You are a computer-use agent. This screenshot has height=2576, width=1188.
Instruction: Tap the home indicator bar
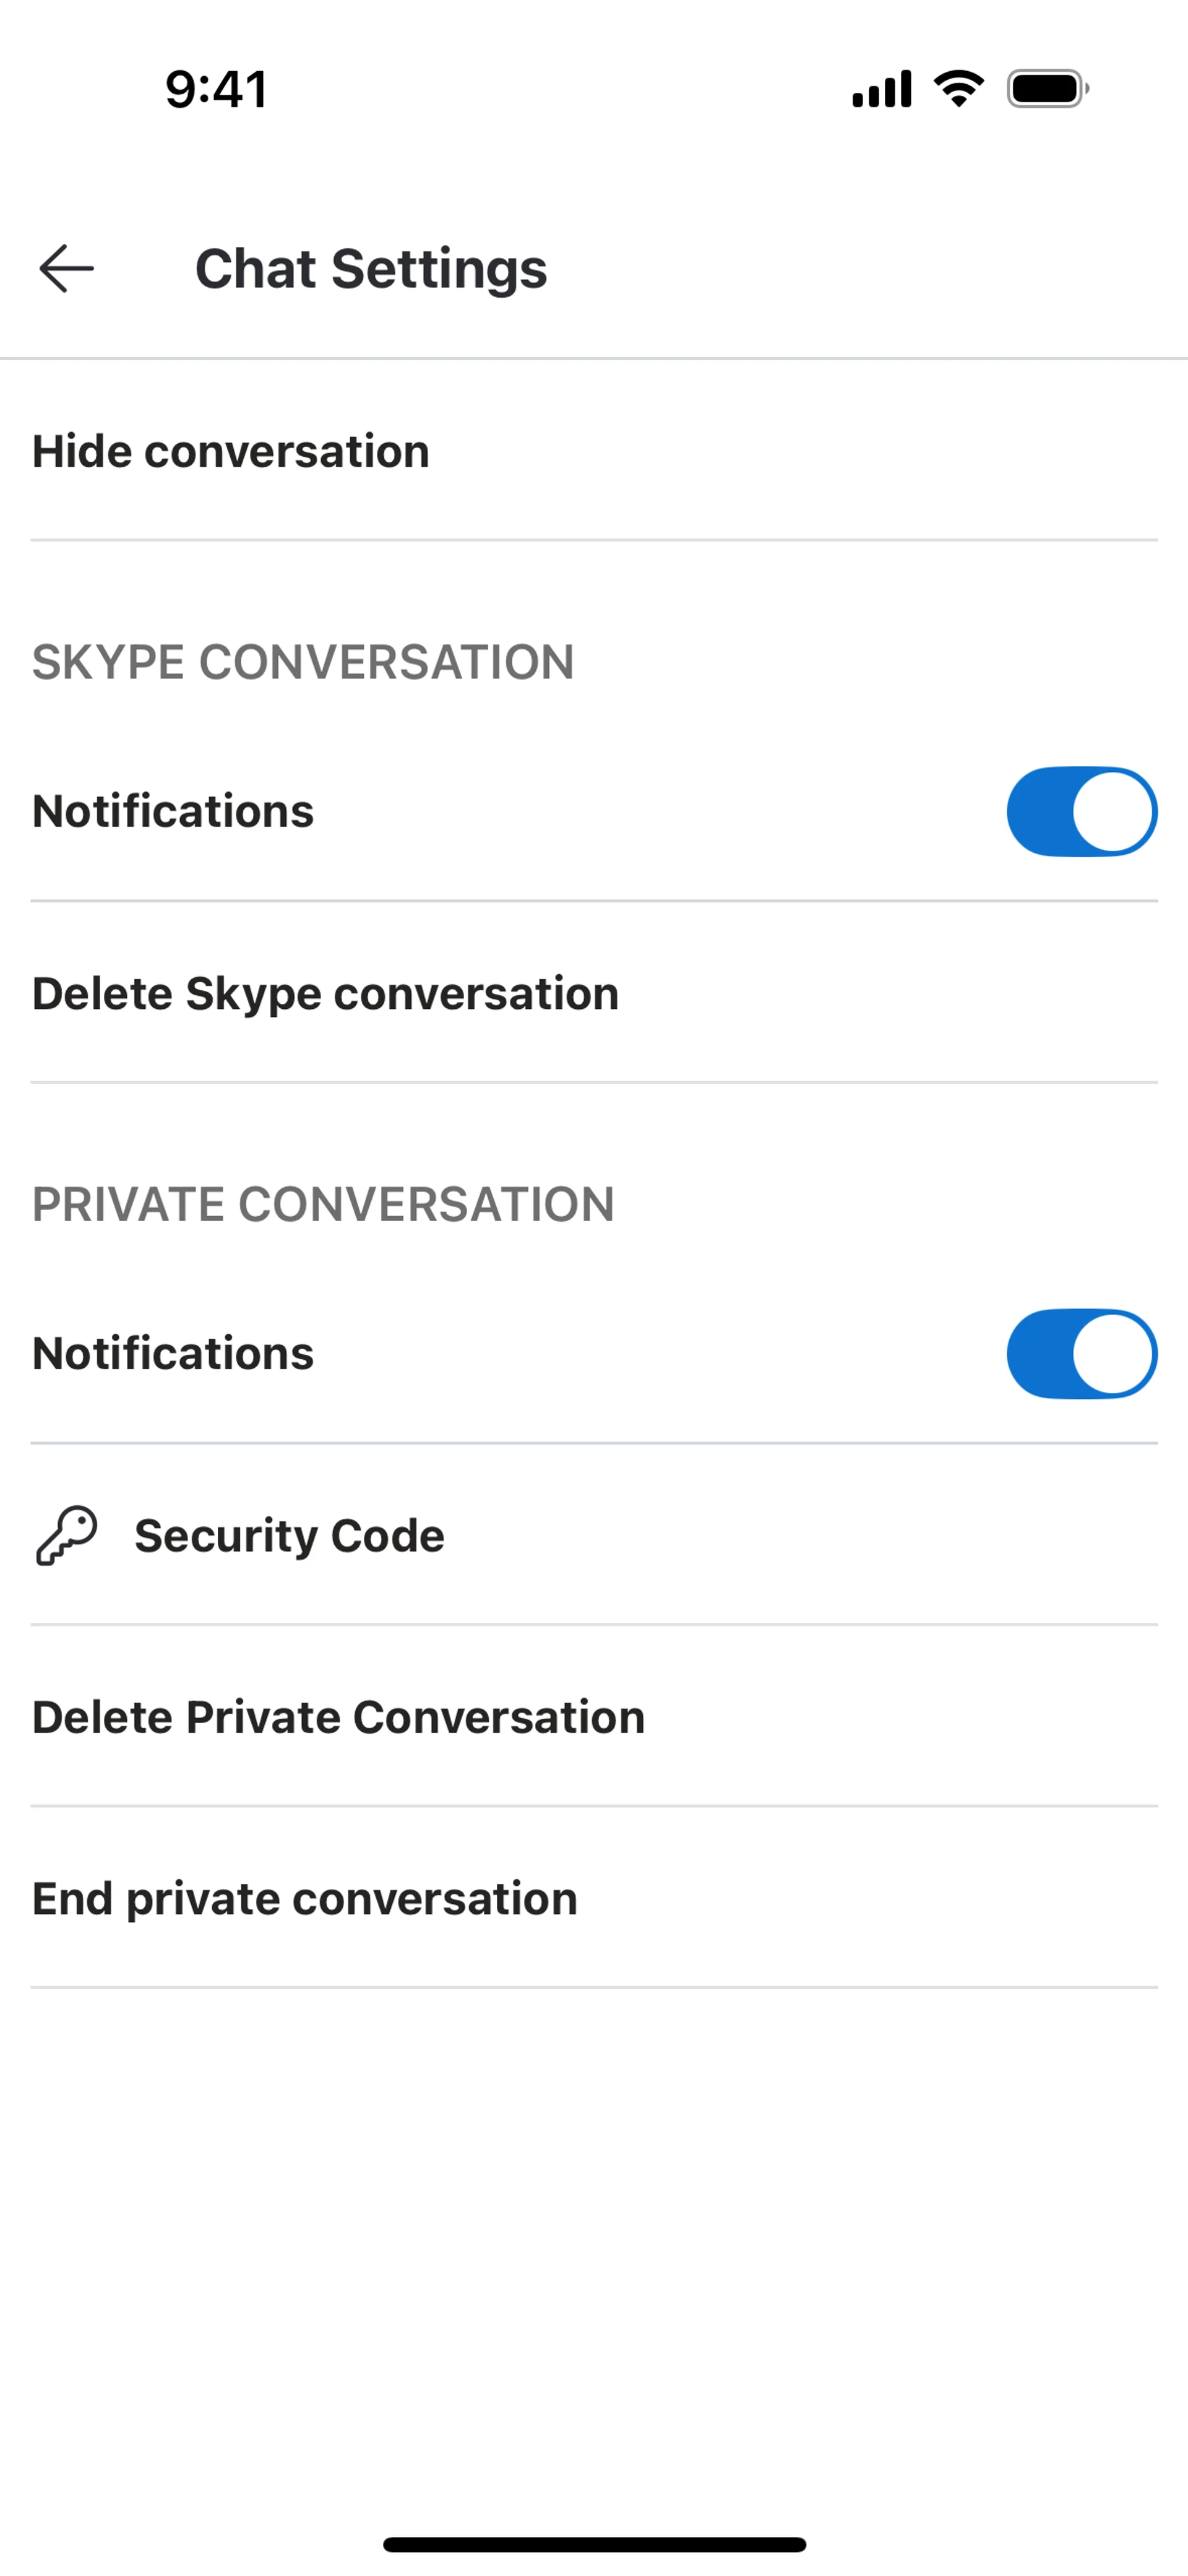[x=594, y=2544]
